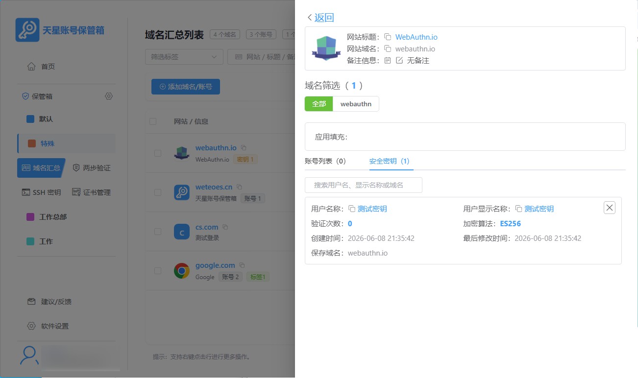Go back using the 返回 link

[x=320, y=18]
